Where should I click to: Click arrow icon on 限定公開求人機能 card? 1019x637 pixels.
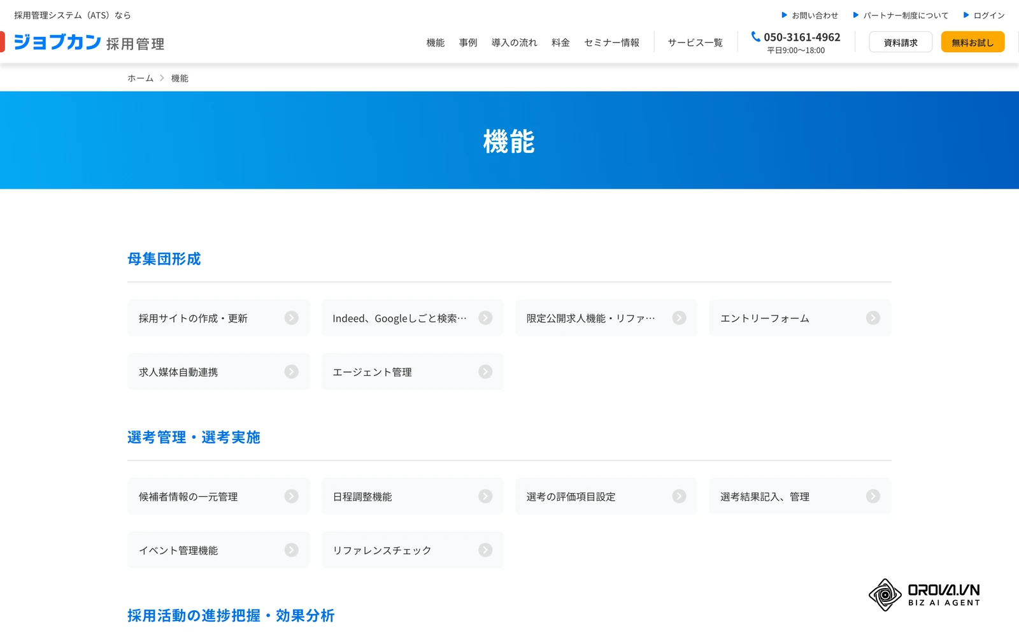(x=680, y=318)
